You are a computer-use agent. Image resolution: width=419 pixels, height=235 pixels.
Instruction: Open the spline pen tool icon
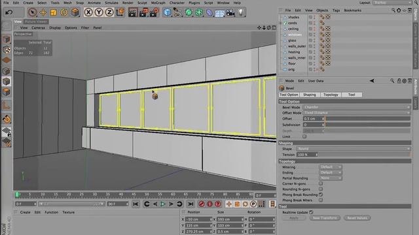[x=177, y=12]
